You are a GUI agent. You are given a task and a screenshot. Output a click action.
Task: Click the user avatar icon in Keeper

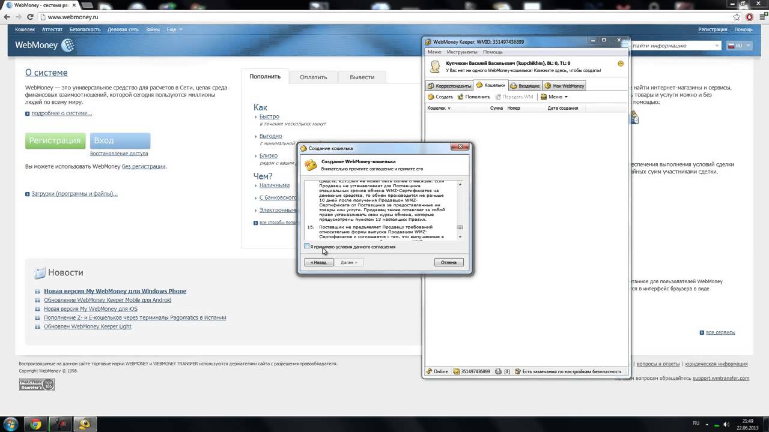tap(435, 66)
